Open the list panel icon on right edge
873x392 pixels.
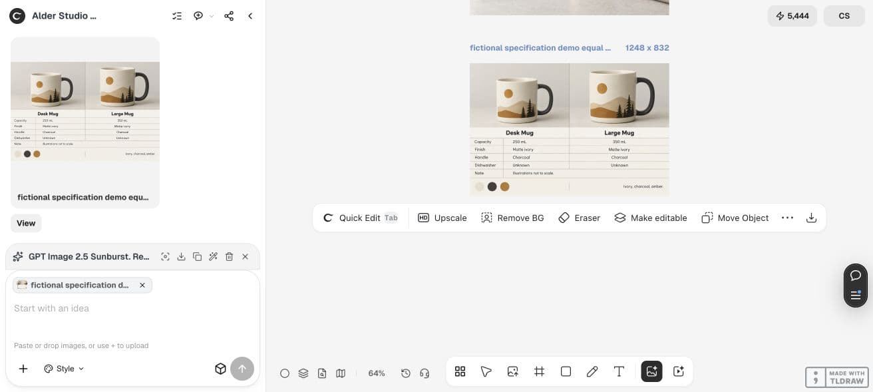(856, 295)
